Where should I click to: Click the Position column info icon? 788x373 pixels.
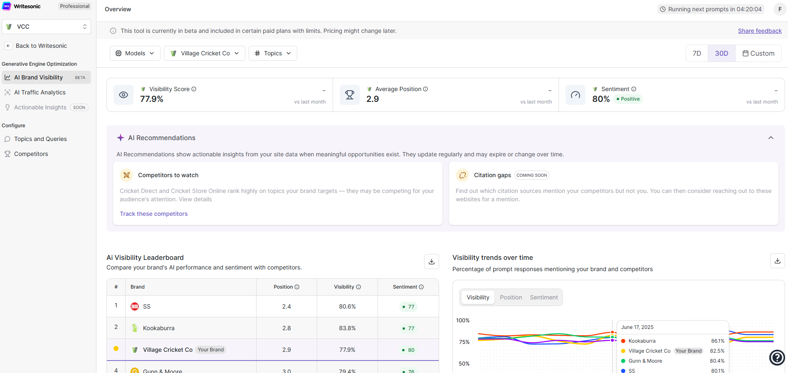297,287
